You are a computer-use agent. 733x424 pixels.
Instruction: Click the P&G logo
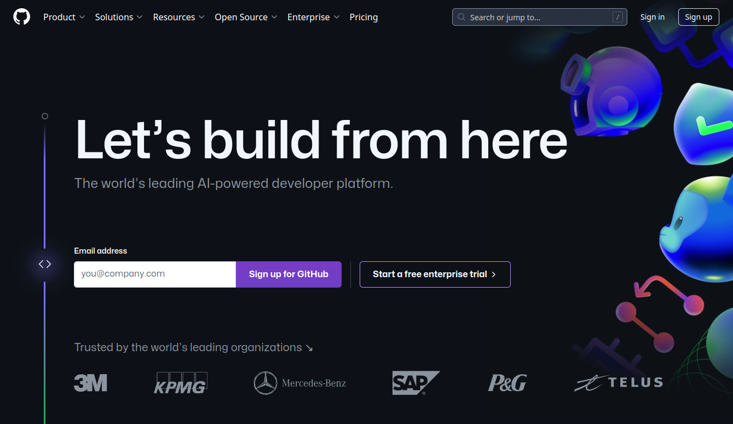(x=507, y=383)
